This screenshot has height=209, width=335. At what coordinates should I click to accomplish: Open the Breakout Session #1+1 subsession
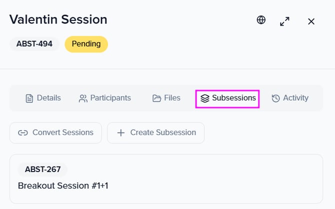coord(63,186)
